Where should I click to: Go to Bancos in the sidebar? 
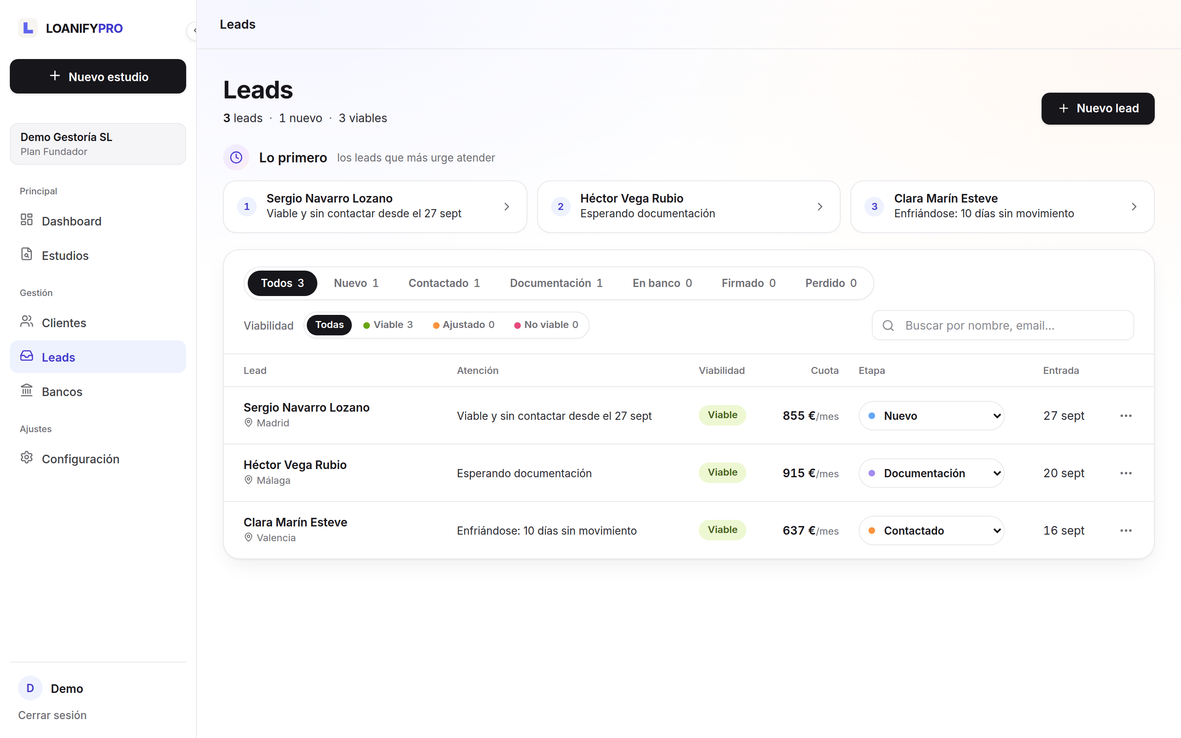(98, 392)
